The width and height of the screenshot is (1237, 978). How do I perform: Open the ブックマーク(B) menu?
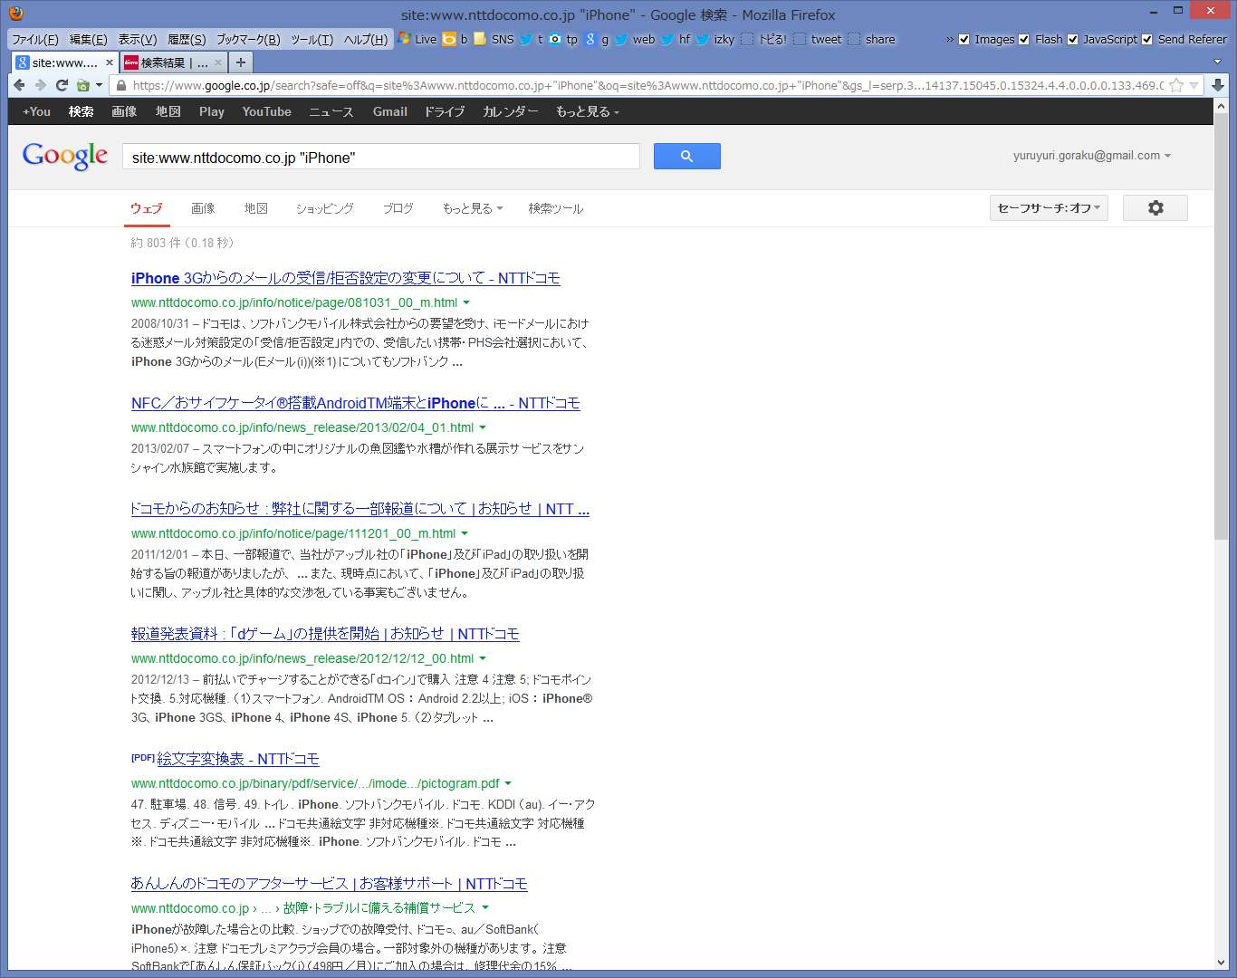tap(248, 39)
